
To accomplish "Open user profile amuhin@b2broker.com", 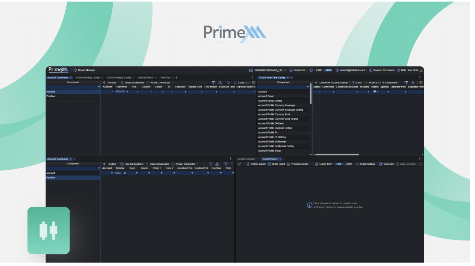I will point(350,70).
